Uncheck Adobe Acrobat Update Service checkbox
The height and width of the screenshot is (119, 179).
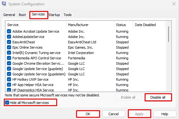(x=9, y=31)
